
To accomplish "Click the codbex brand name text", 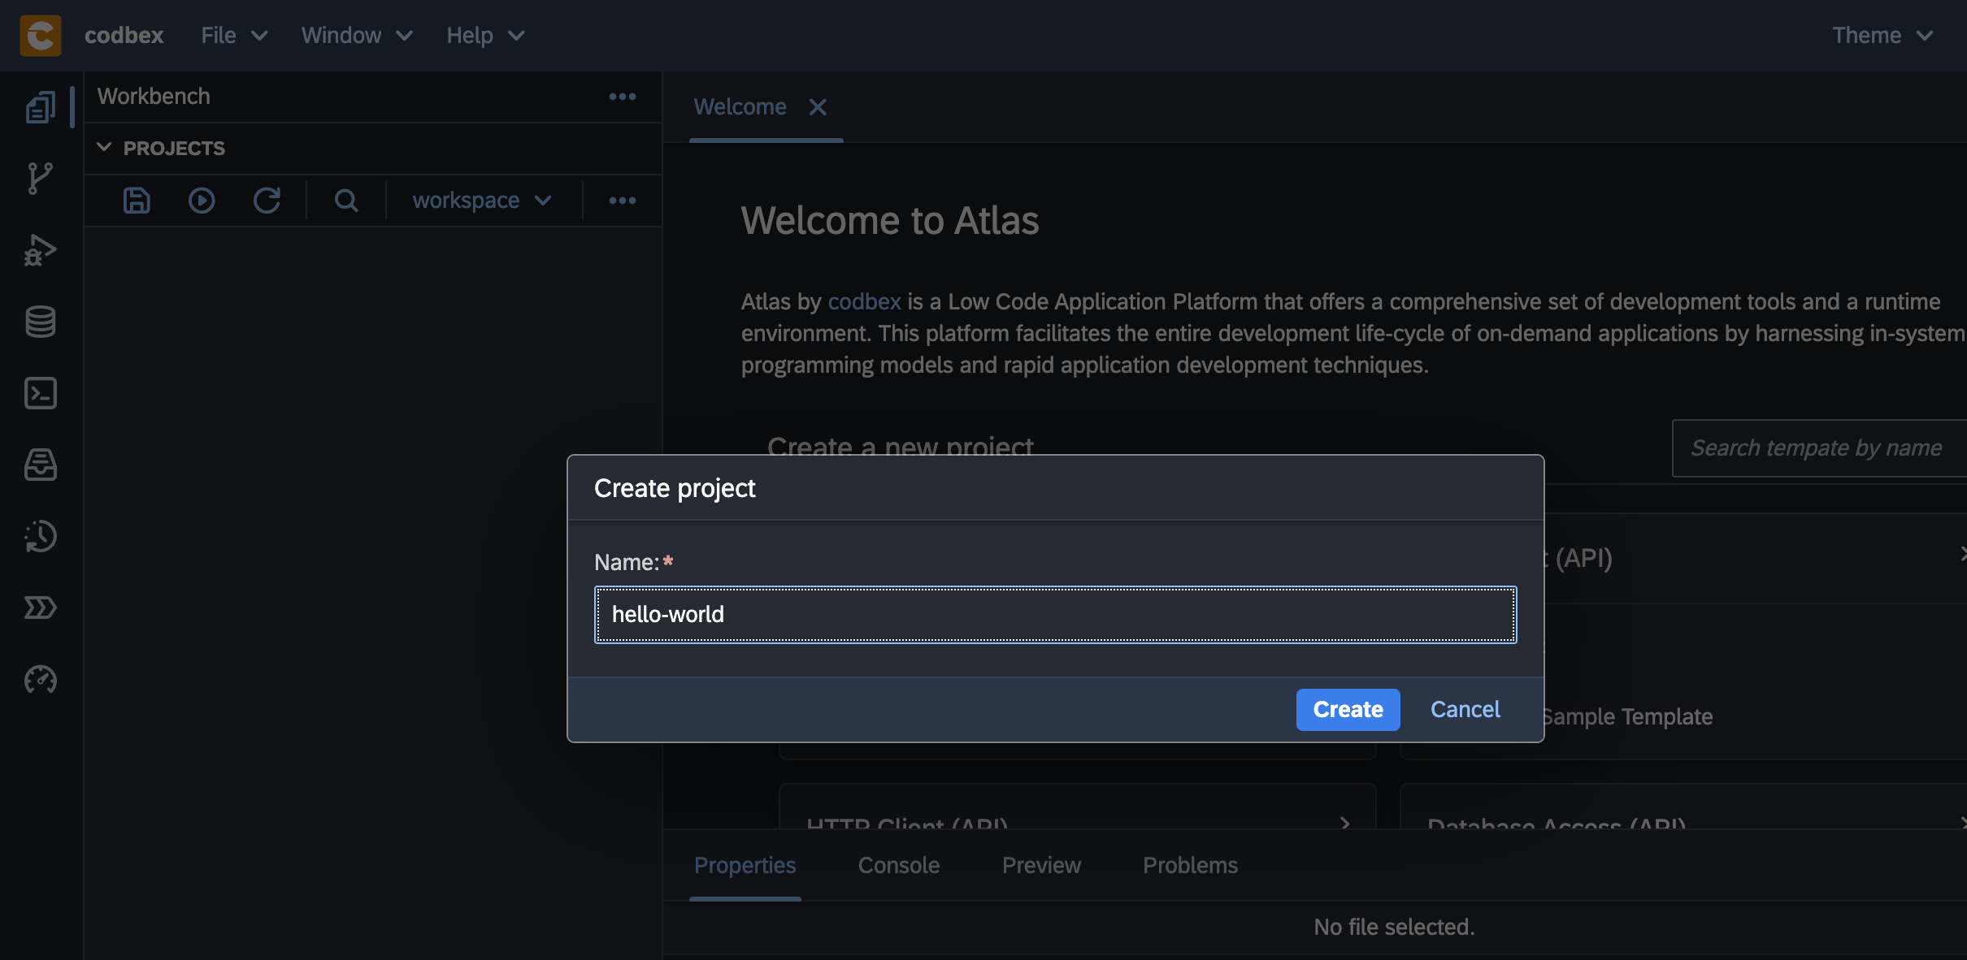I will 124,36.
